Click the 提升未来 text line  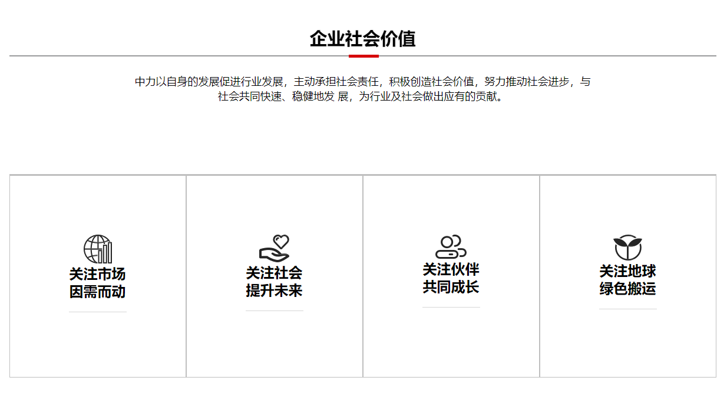275,291
